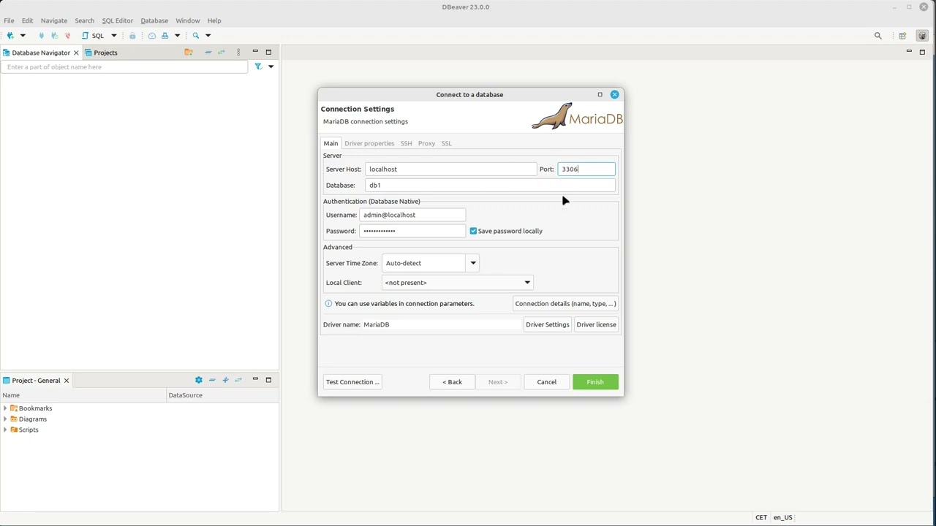Click the plus icon in Project panel
The width and height of the screenshot is (936, 526).
pyautogui.click(x=225, y=380)
